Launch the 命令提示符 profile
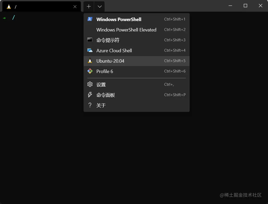This screenshot has height=204, width=268. [x=108, y=40]
